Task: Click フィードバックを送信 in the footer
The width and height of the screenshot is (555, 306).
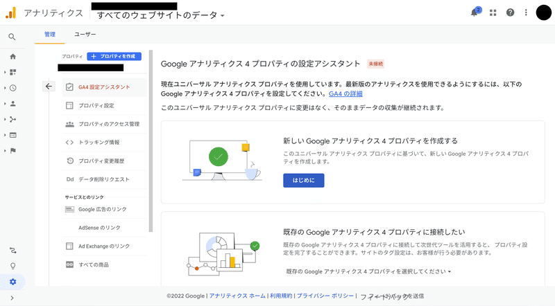Action: point(392,296)
